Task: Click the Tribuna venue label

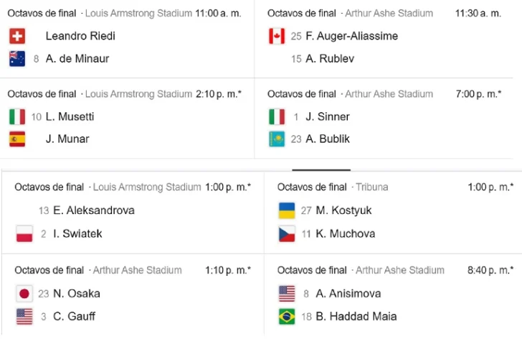Action: pyautogui.click(x=372, y=187)
